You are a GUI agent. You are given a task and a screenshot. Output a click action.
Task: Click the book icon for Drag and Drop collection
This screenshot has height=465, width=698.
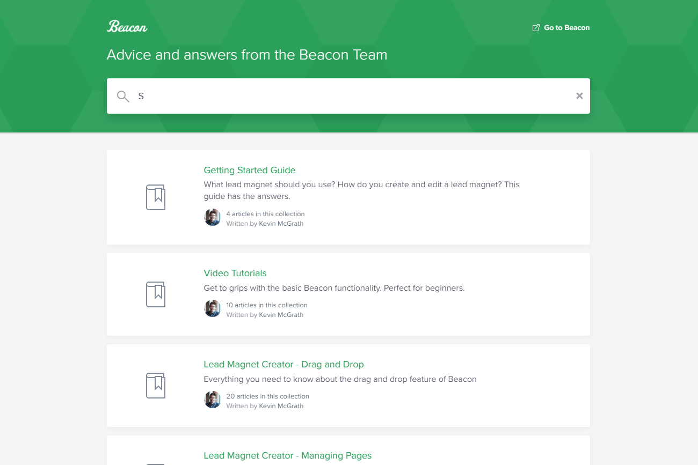156,386
